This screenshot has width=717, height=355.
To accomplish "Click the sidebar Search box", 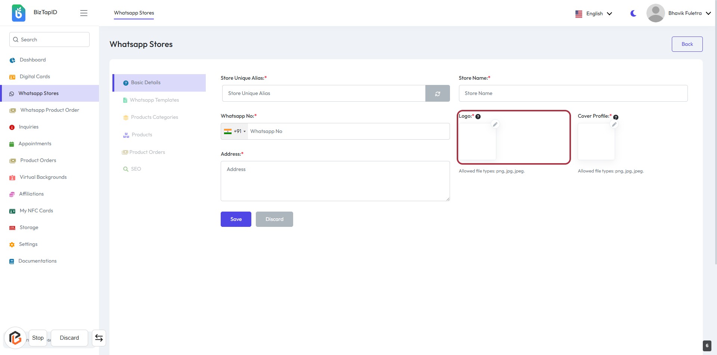I will point(49,39).
